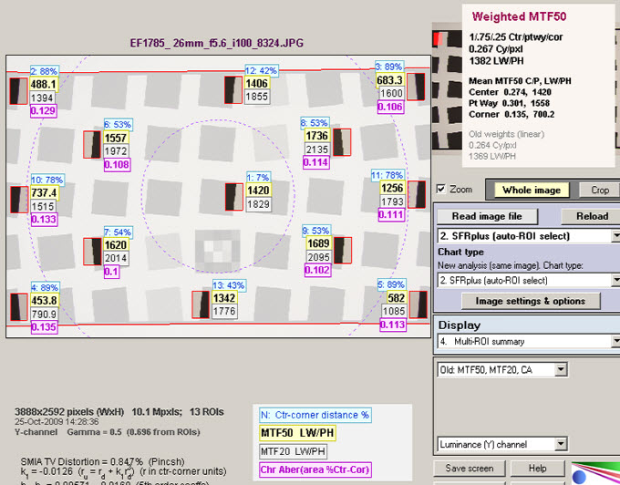Open the Help button
The height and width of the screenshot is (485, 620).
point(537,469)
